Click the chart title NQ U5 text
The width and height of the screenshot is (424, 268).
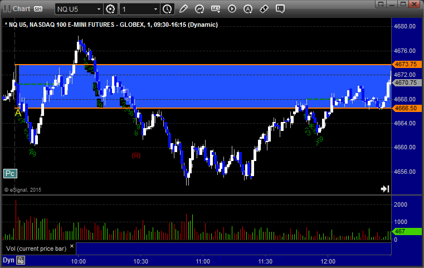click(x=111, y=25)
